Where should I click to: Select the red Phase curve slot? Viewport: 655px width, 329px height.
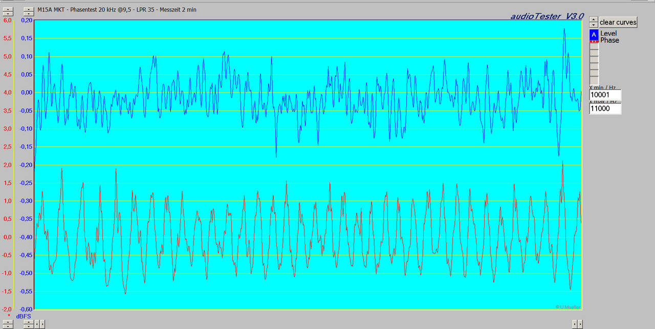click(594, 41)
